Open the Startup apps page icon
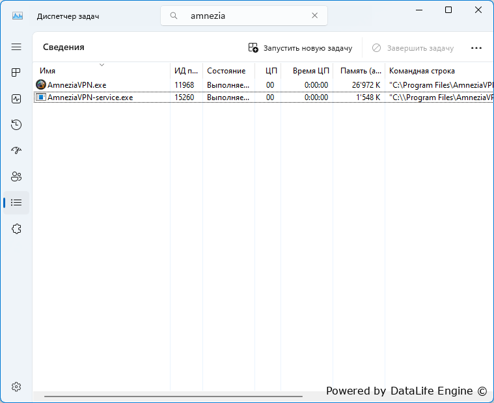 click(x=16, y=150)
